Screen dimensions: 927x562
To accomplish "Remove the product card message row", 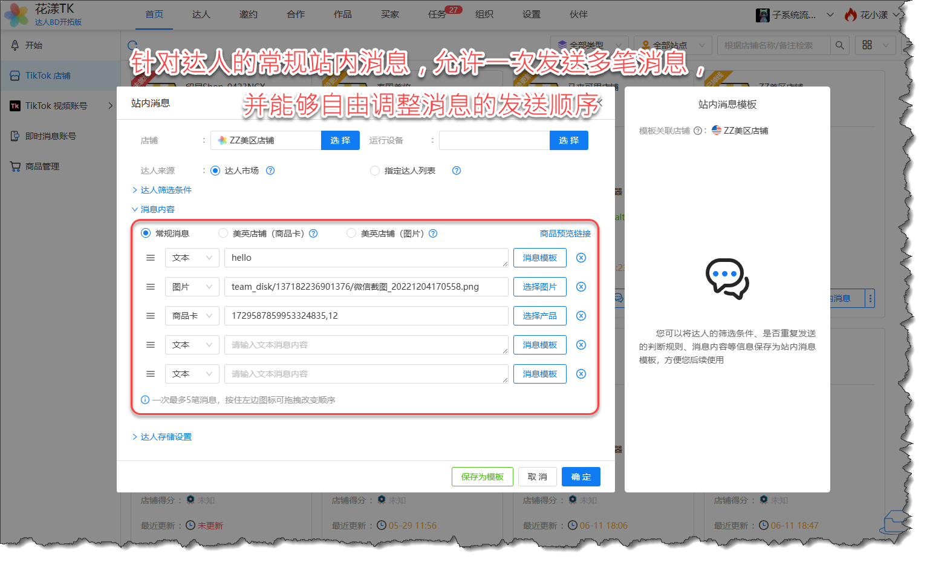I will tap(581, 316).
